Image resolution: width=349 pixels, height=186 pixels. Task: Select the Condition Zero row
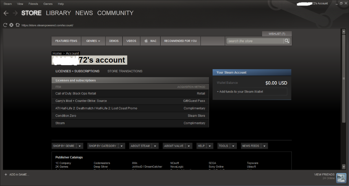tap(130, 116)
